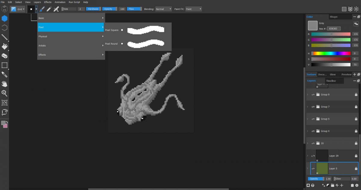The height and width of the screenshot is (190, 361).
Task: Activate the Rectangular Selection tool
Action: (x=4, y=65)
